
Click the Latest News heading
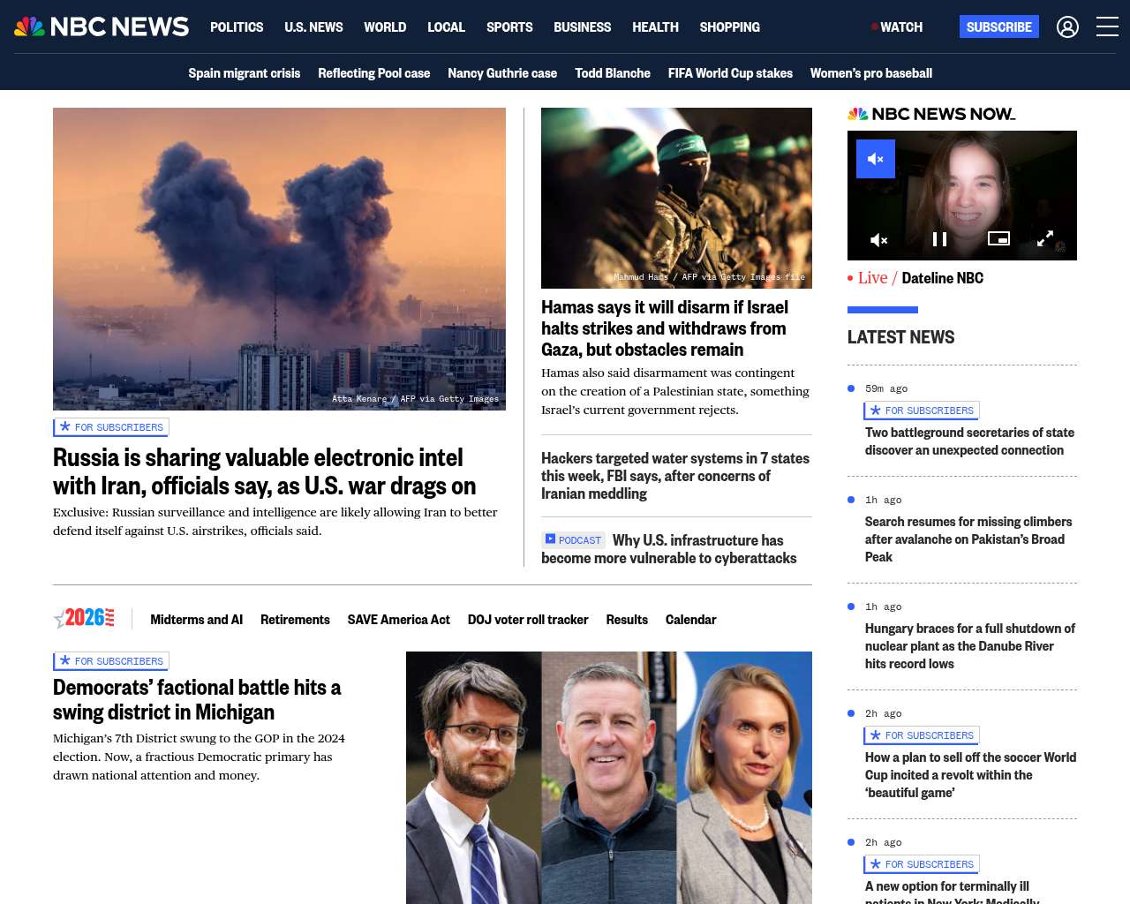click(900, 337)
